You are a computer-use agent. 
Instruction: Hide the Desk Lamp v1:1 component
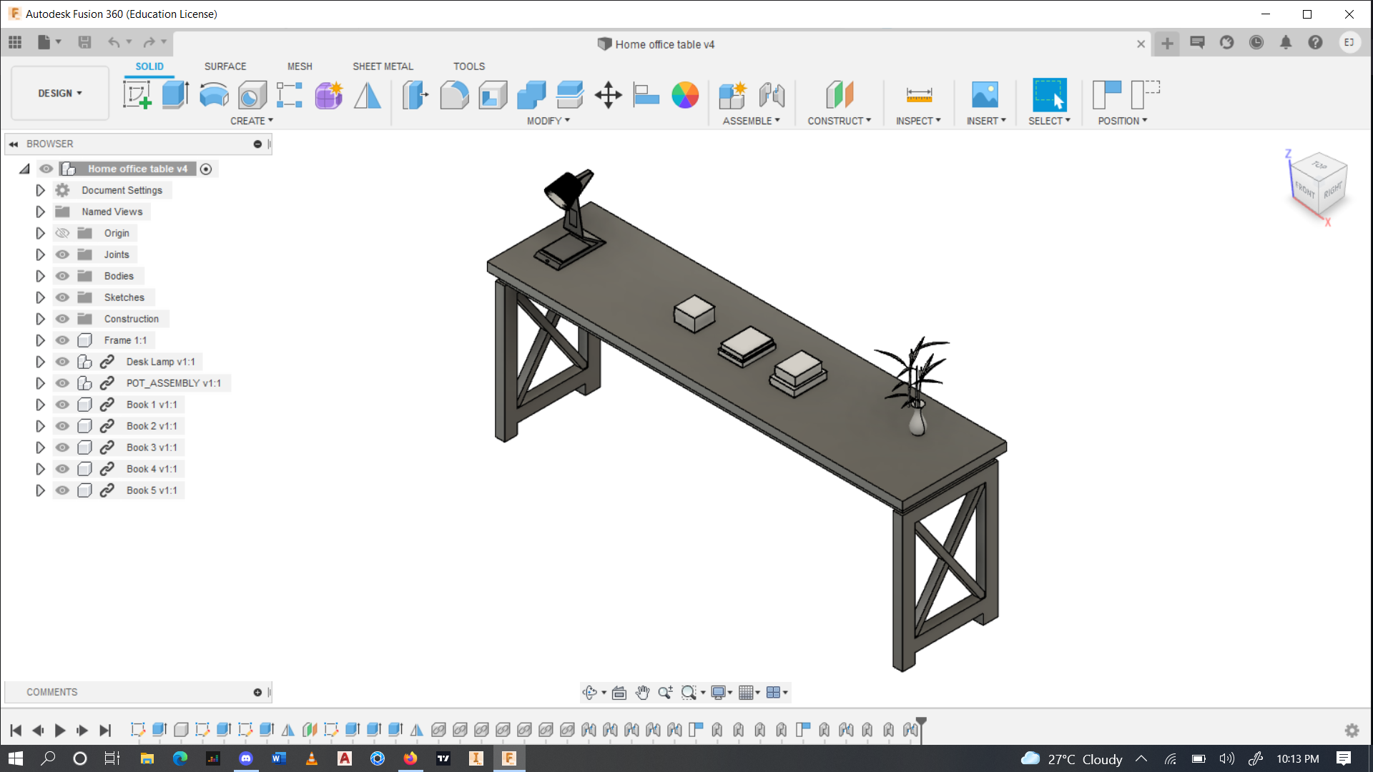pos(63,362)
